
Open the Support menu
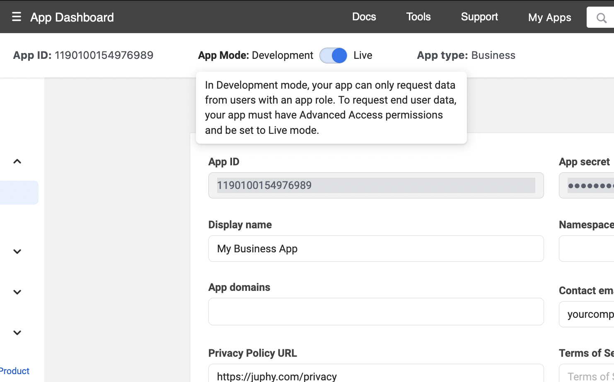(479, 17)
